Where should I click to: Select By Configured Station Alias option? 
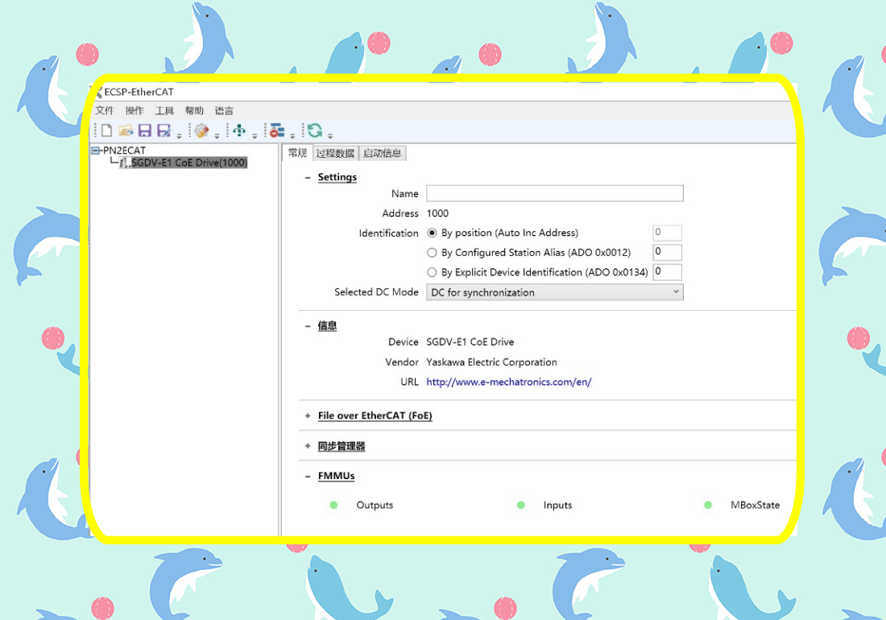[x=433, y=252]
